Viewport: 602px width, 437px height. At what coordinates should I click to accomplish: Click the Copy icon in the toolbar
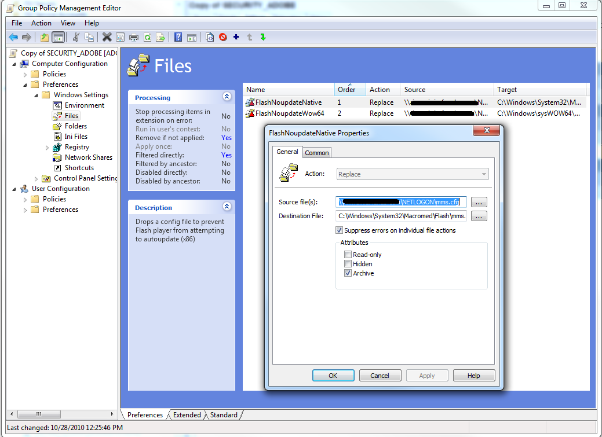(89, 37)
